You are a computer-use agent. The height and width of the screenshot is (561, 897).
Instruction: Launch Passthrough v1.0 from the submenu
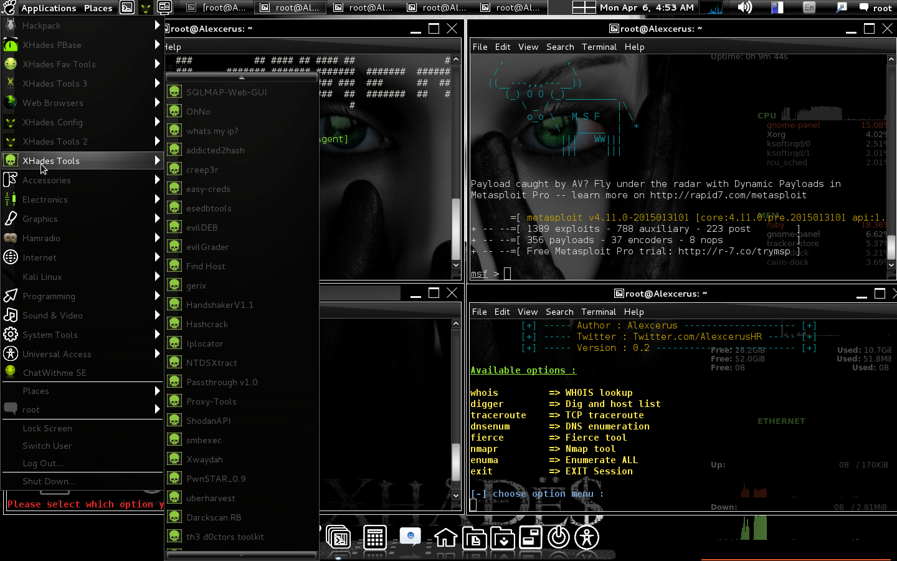pos(242,382)
